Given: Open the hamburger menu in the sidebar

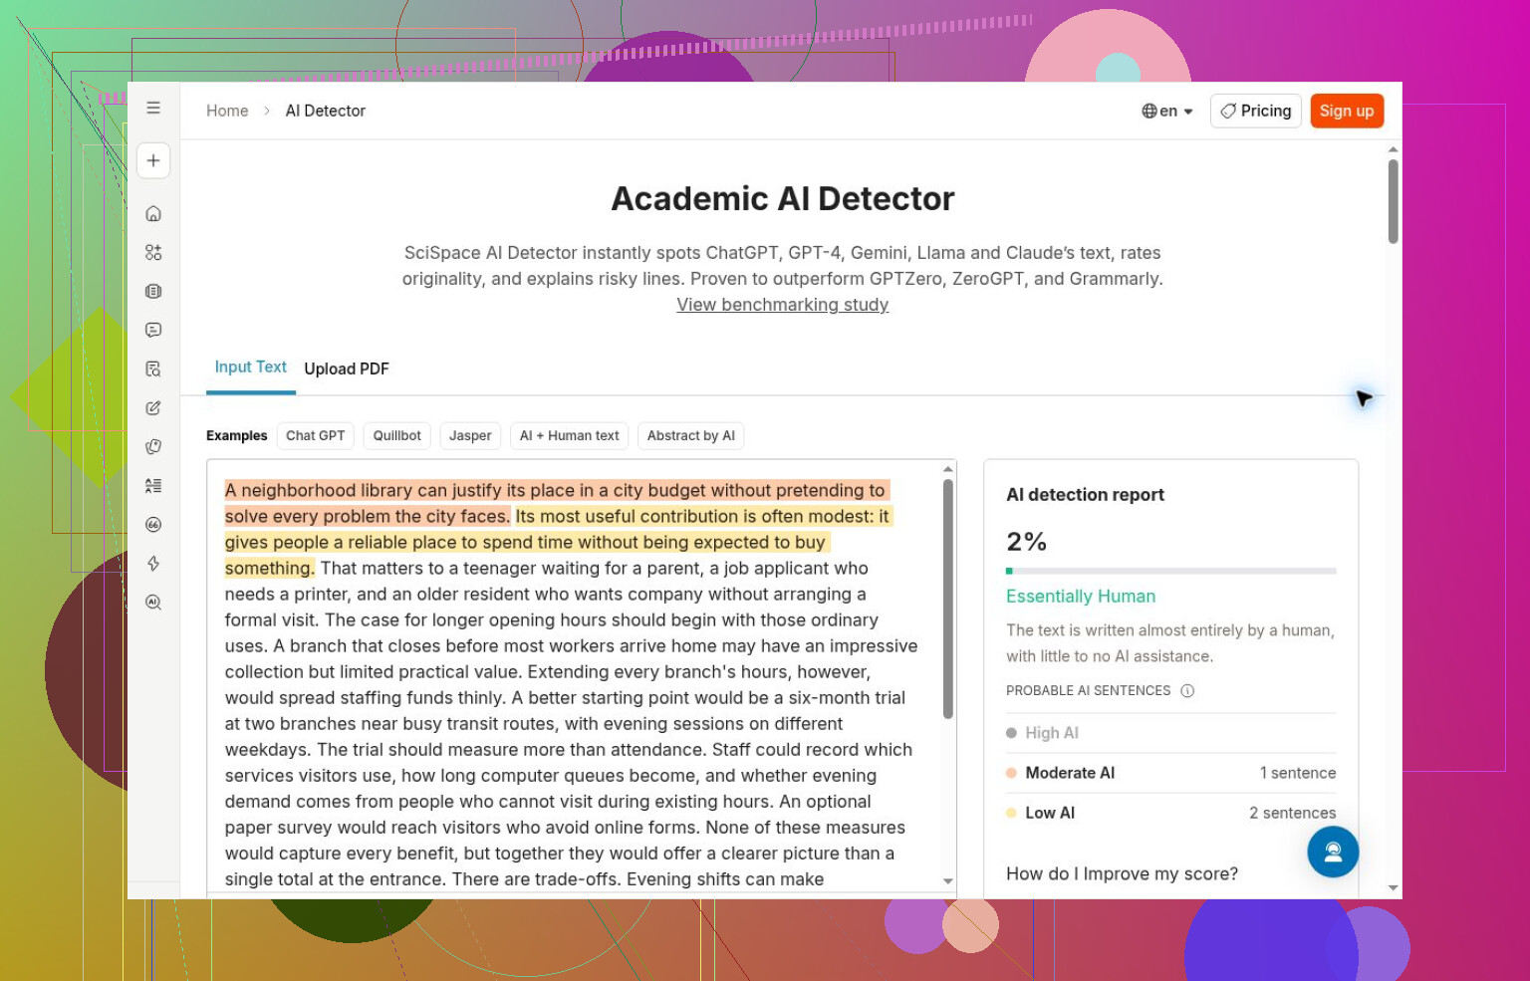Looking at the screenshot, I should pos(153,108).
